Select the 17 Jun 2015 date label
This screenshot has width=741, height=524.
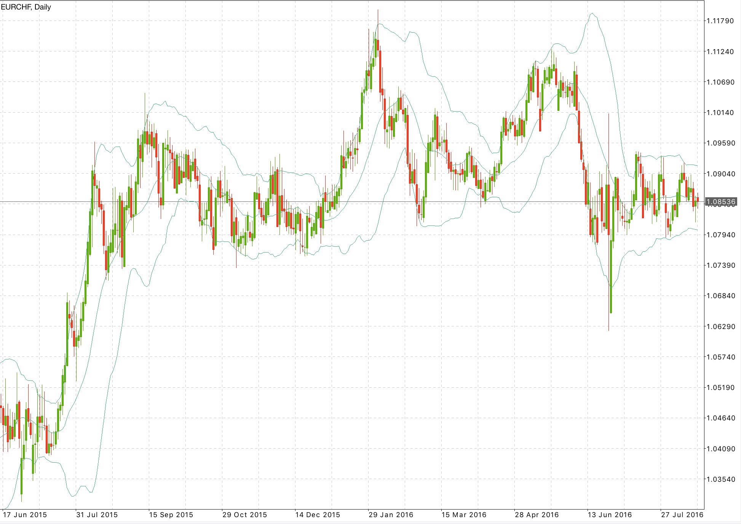pos(25,515)
